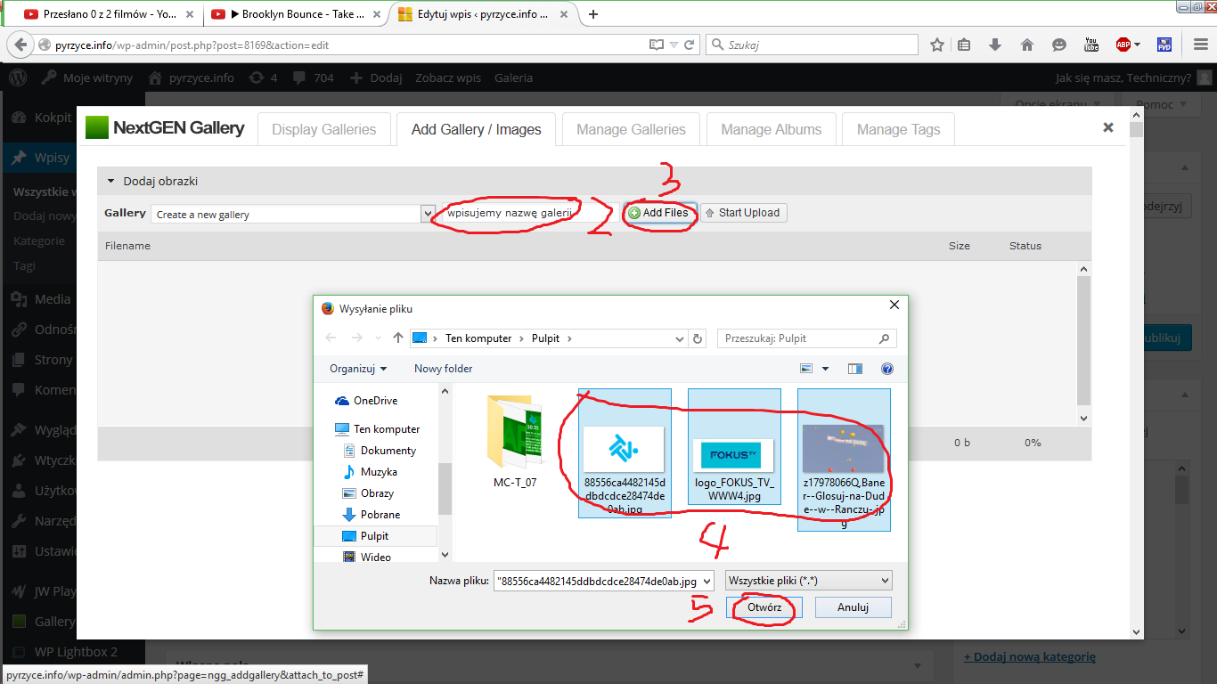Viewport: 1217px width, 684px height.
Task: Refresh the Pulpit folder listing
Action: [x=698, y=338]
